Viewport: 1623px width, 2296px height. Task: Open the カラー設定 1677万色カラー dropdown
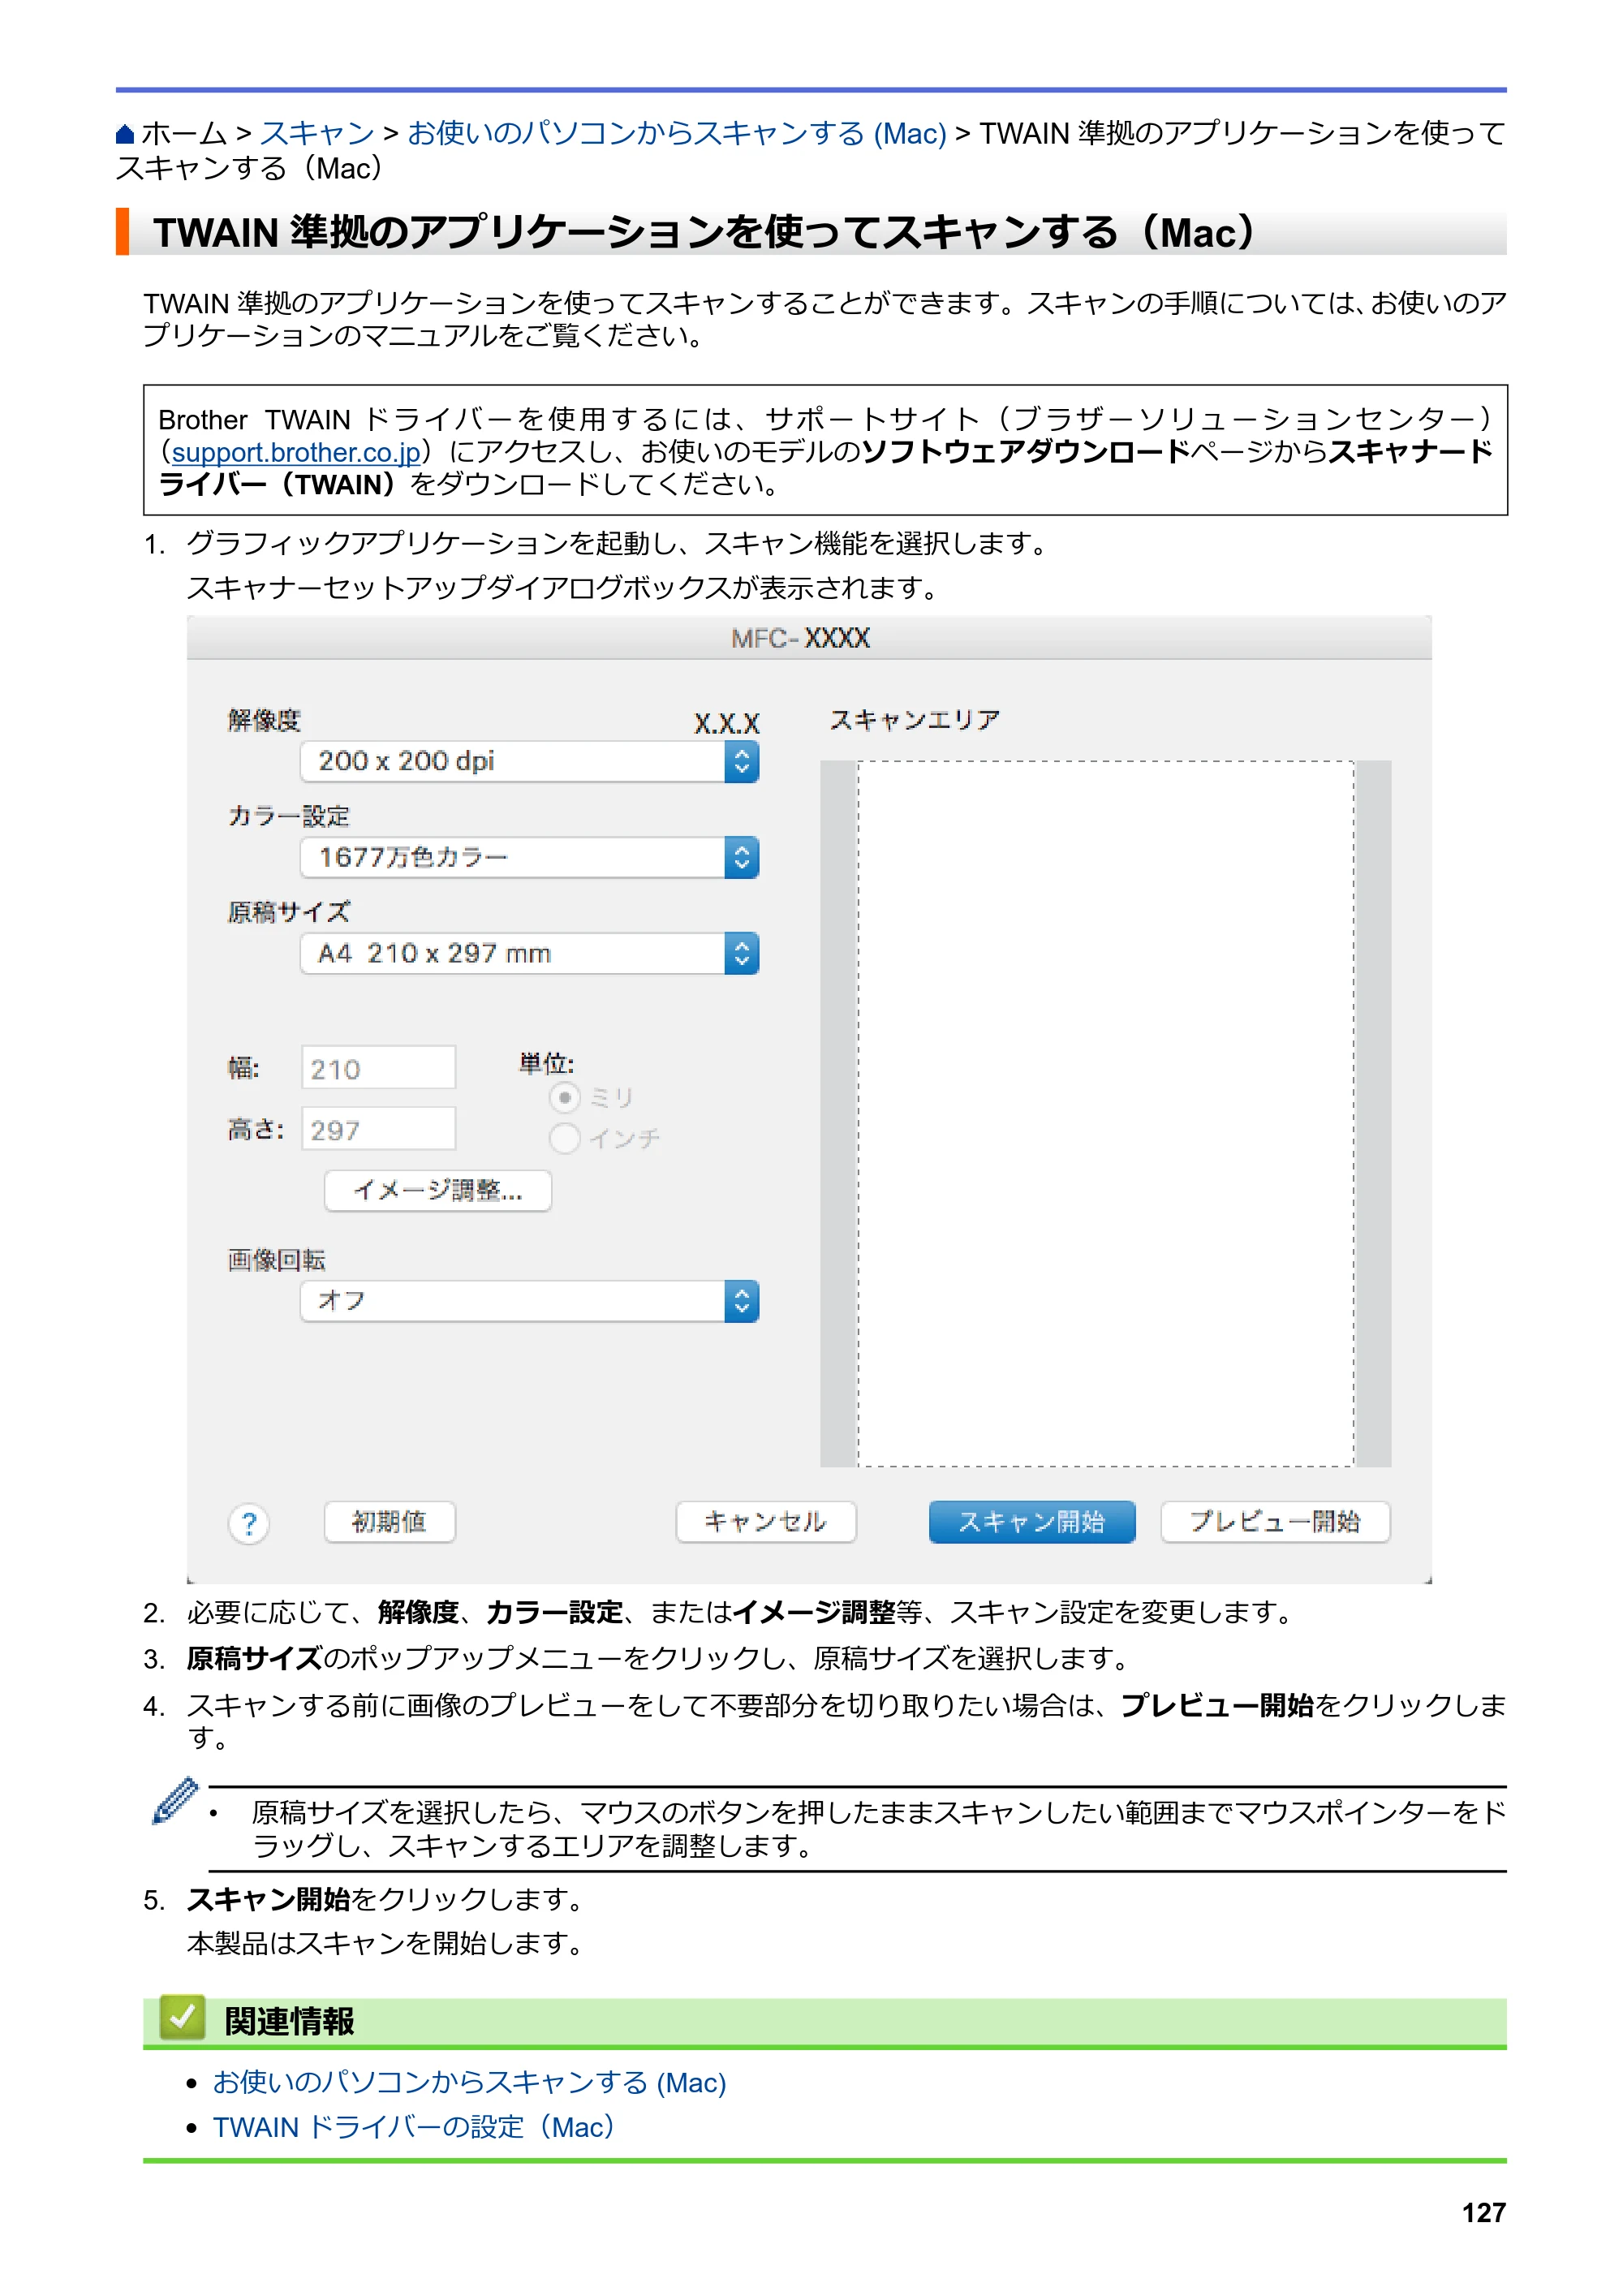point(529,858)
